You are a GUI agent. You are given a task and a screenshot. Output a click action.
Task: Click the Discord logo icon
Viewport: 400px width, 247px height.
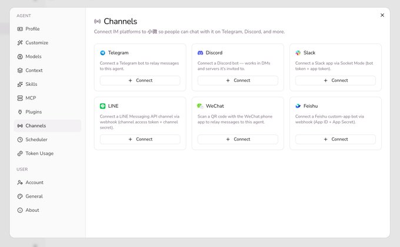[200, 53]
